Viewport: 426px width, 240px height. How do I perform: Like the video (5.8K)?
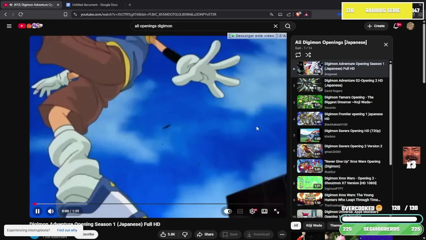point(168,234)
